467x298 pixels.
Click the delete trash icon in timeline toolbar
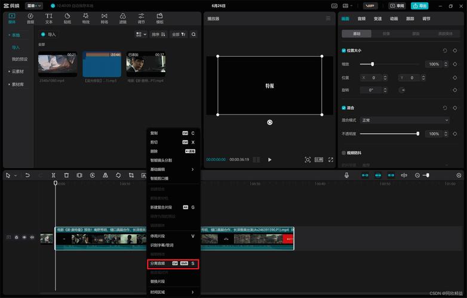pos(66,175)
